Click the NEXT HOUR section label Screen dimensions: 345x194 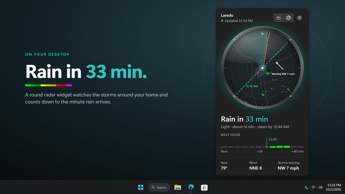tap(230, 135)
